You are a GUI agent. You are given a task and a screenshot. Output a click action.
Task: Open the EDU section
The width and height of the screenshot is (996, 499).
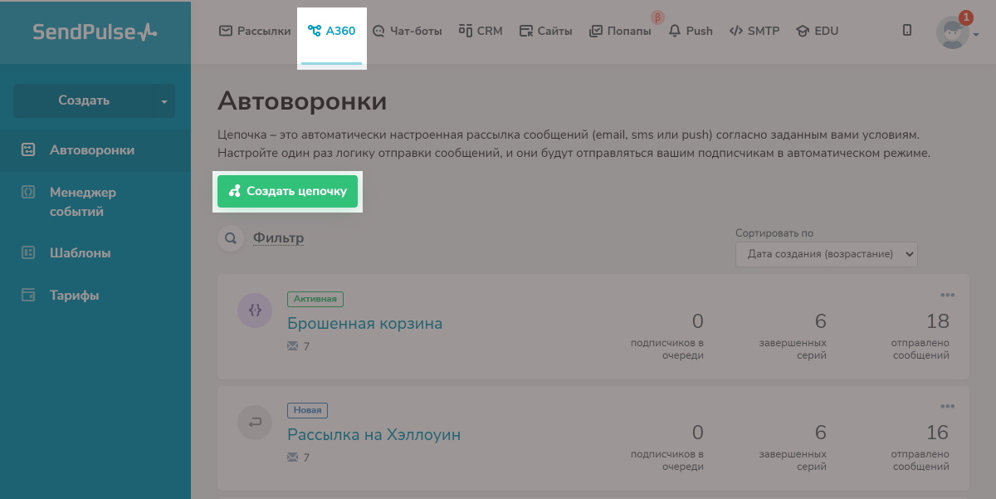click(x=817, y=31)
